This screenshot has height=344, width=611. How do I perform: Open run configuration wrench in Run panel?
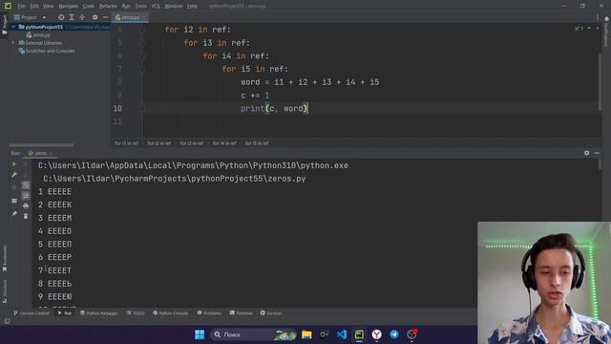point(14,175)
